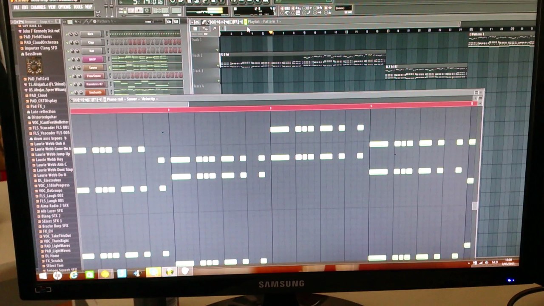Open the SimSynth channel
The width and height of the screenshot is (544, 306).
(x=95, y=92)
